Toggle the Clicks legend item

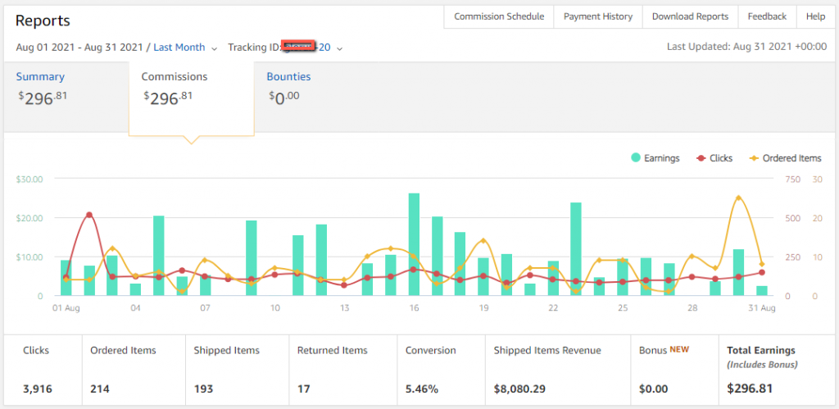click(x=714, y=158)
